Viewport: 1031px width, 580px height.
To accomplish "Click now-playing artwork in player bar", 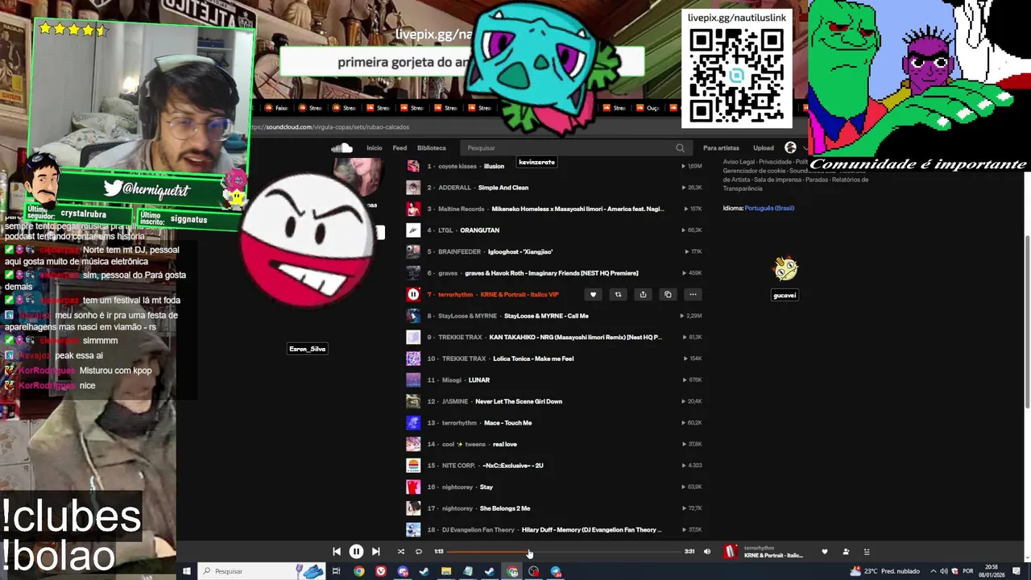I will point(731,552).
